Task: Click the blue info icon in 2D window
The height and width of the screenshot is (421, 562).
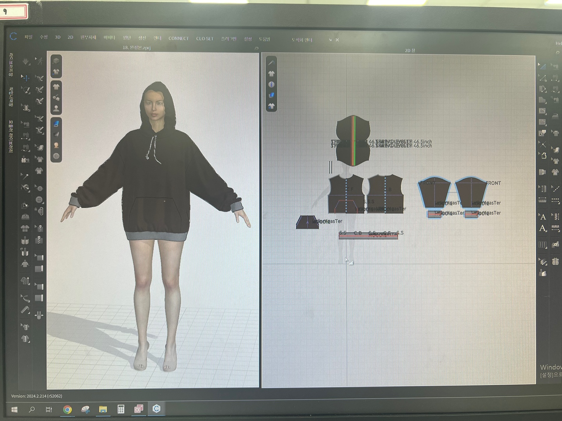Action: 271,84
